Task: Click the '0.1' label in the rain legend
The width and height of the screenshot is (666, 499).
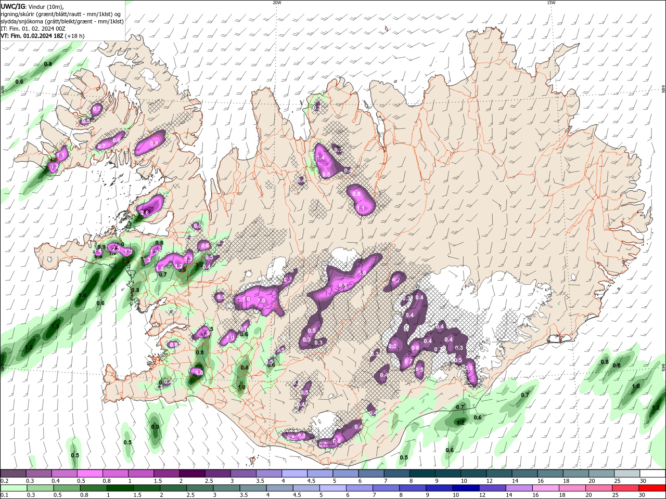Action: (5, 495)
